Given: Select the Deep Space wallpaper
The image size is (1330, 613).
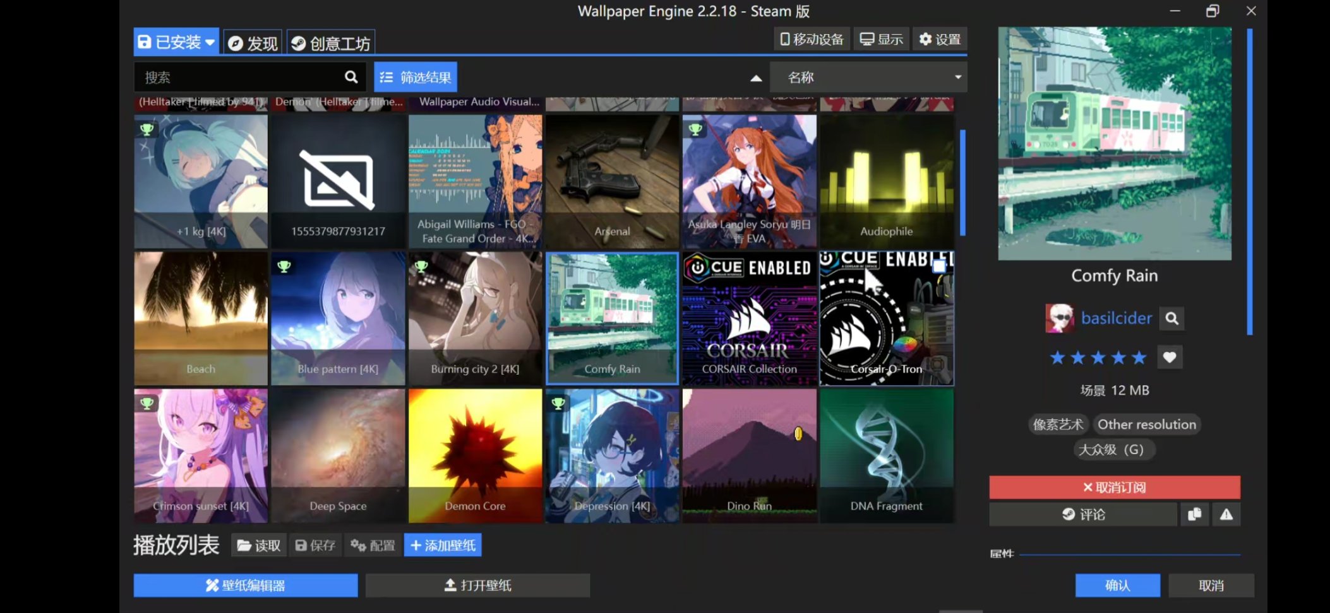Looking at the screenshot, I should click(x=338, y=456).
